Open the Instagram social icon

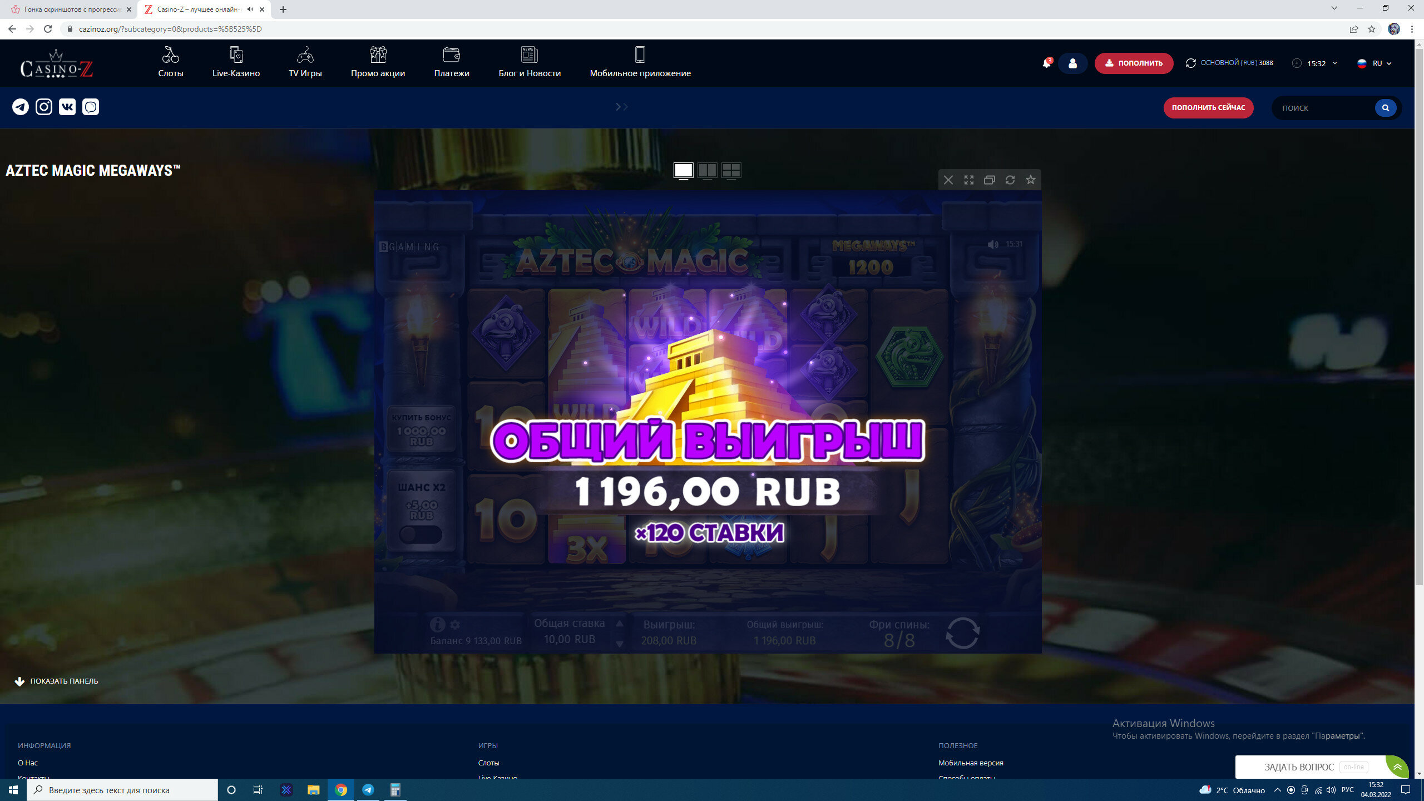coord(44,107)
